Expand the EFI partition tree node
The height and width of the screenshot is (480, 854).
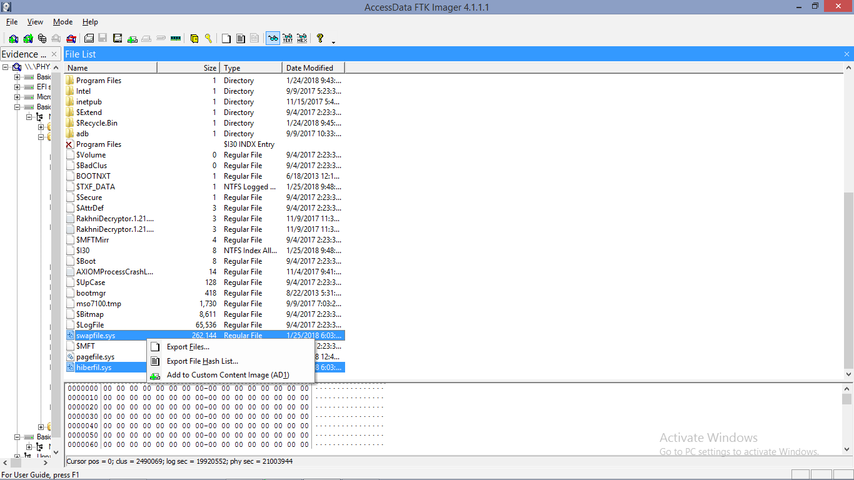point(18,87)
